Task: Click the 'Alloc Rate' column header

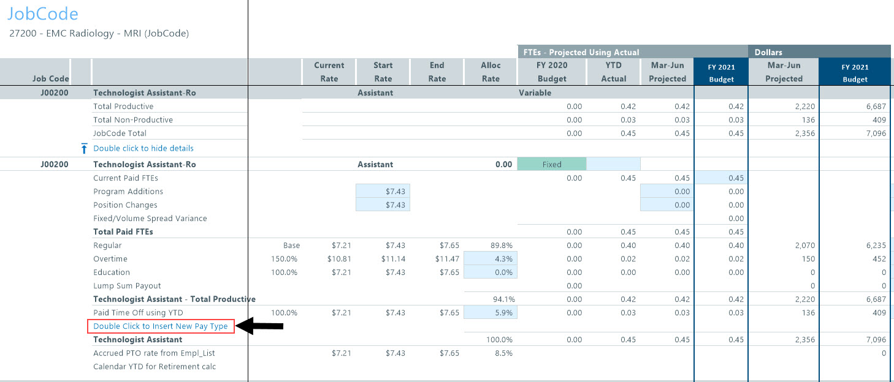Action: [491, 72]
